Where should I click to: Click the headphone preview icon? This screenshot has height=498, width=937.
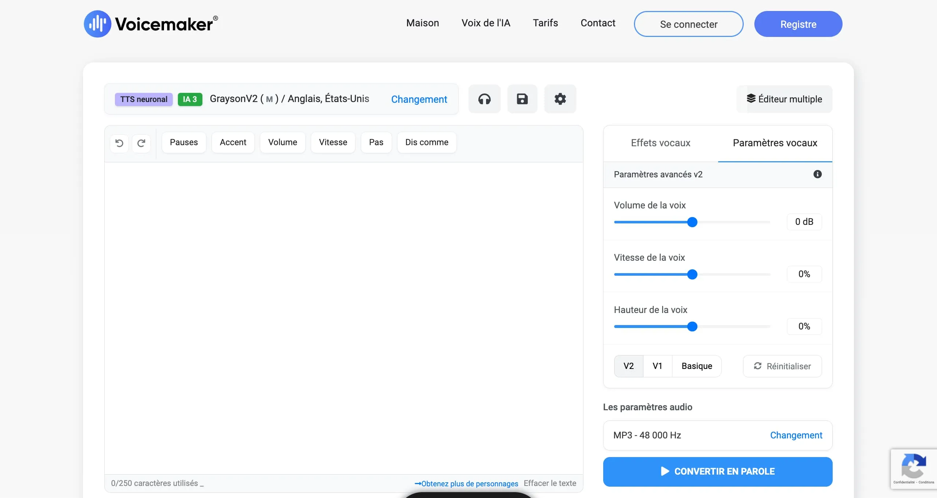(x=484, y=99)
